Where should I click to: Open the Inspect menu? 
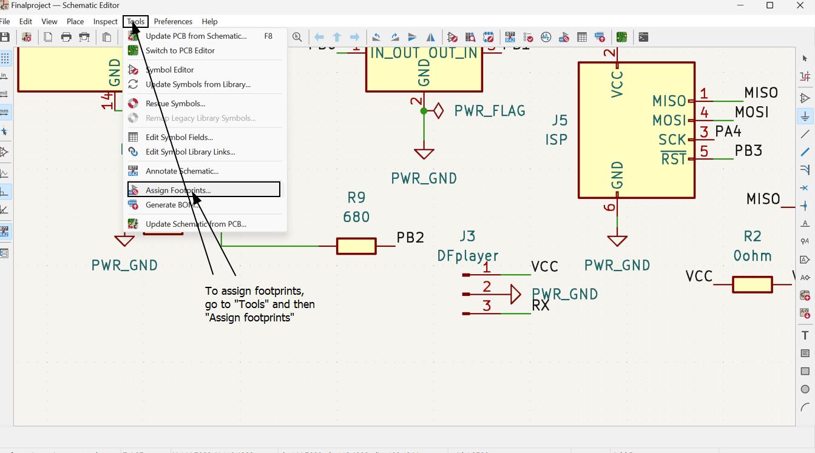tap(105, 21)
